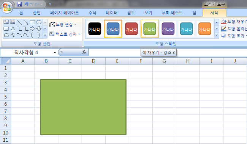Viewport: 247px width, 144px height.
Task: Select the horizontal text box shape
Action: [x=6, y=22]
